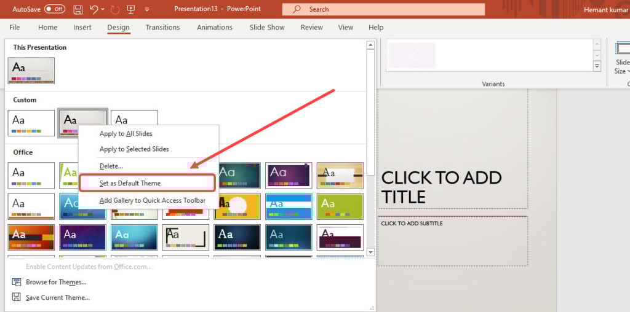This screenshot has width=630, height=312.
Task: Click Delete... in the context menu
Action: 111,166
